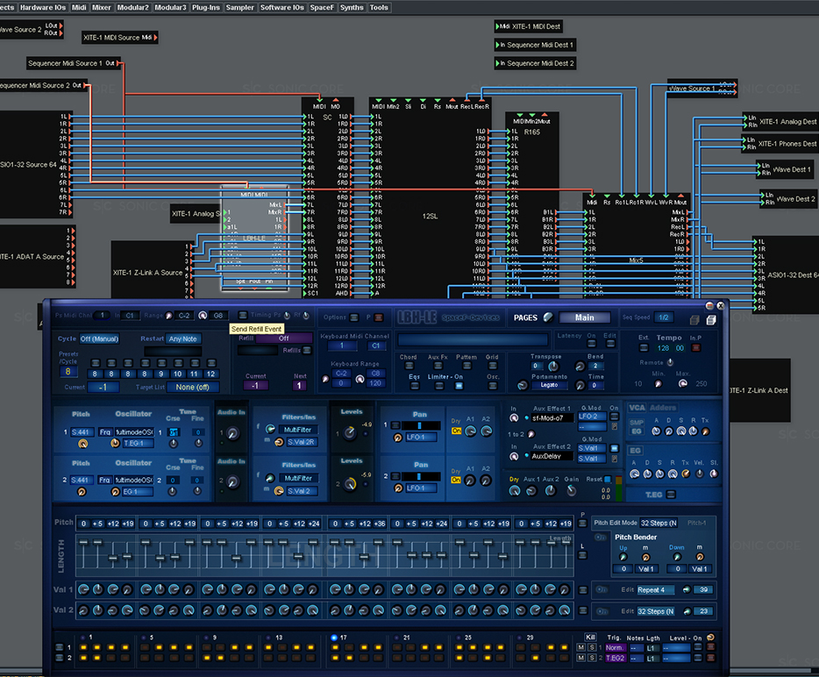Toggle the Aux Fx switch
The height and width of the screenshot is (677, 819).
[438, 366]
